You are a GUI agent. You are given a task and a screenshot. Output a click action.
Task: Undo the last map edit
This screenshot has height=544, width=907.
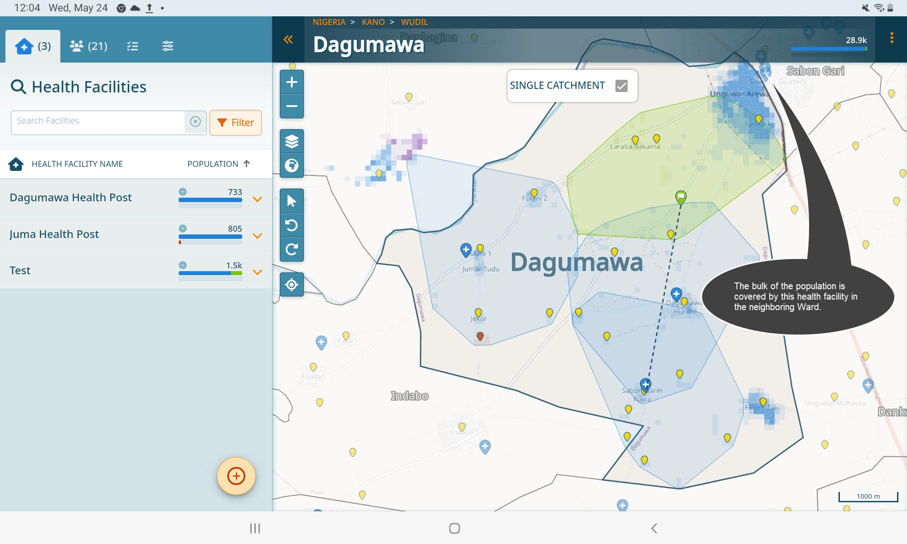(x=292, y=225)
